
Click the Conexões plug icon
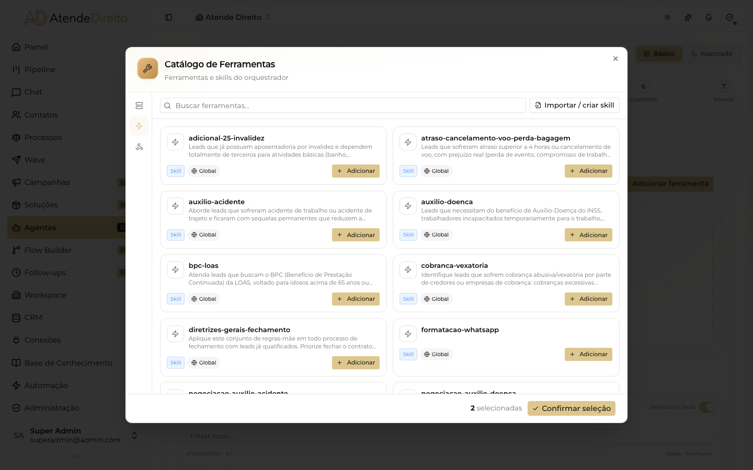click(x=16, y=340)
